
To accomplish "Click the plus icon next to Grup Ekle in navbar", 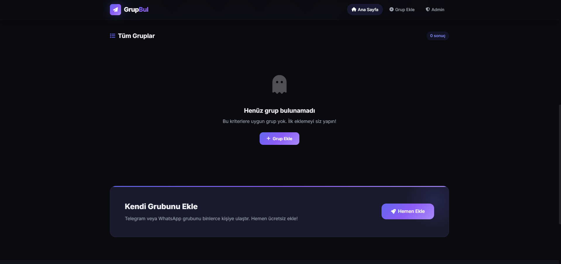I will [391, 9].
